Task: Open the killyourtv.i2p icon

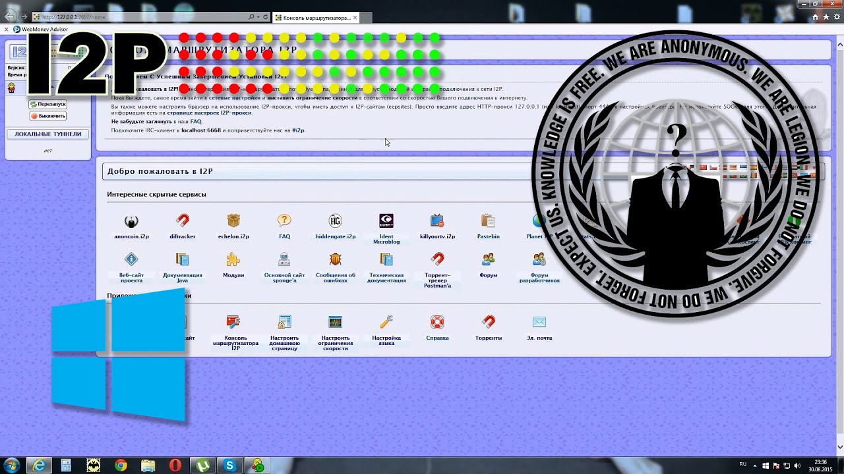Action: [x=437, y=221]
